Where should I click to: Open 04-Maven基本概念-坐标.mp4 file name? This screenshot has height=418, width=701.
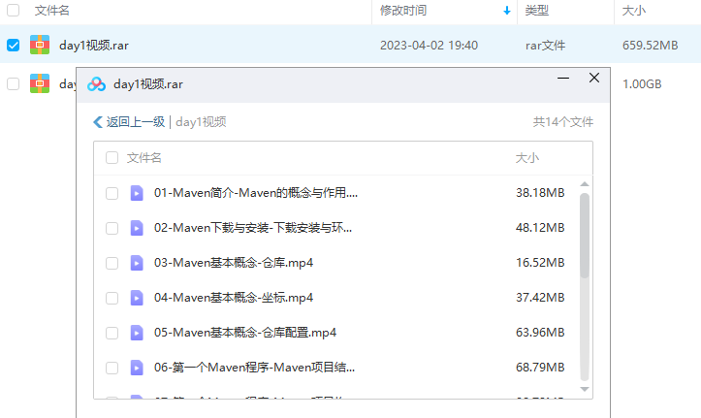(x=233, y=298)
